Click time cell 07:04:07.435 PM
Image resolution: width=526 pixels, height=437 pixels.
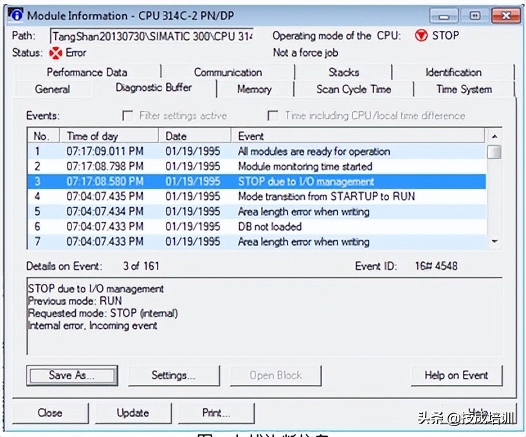click(105, 196)
